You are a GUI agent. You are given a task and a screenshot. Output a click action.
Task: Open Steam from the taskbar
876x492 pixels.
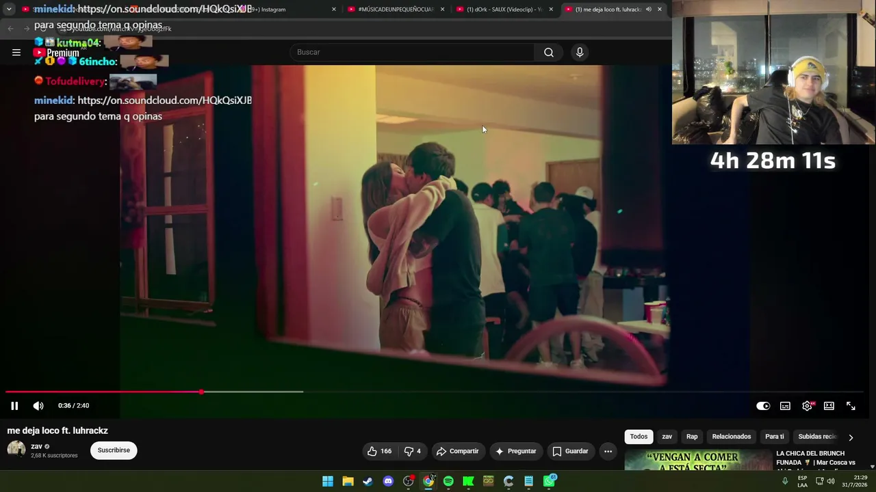[x=368, y=482]
